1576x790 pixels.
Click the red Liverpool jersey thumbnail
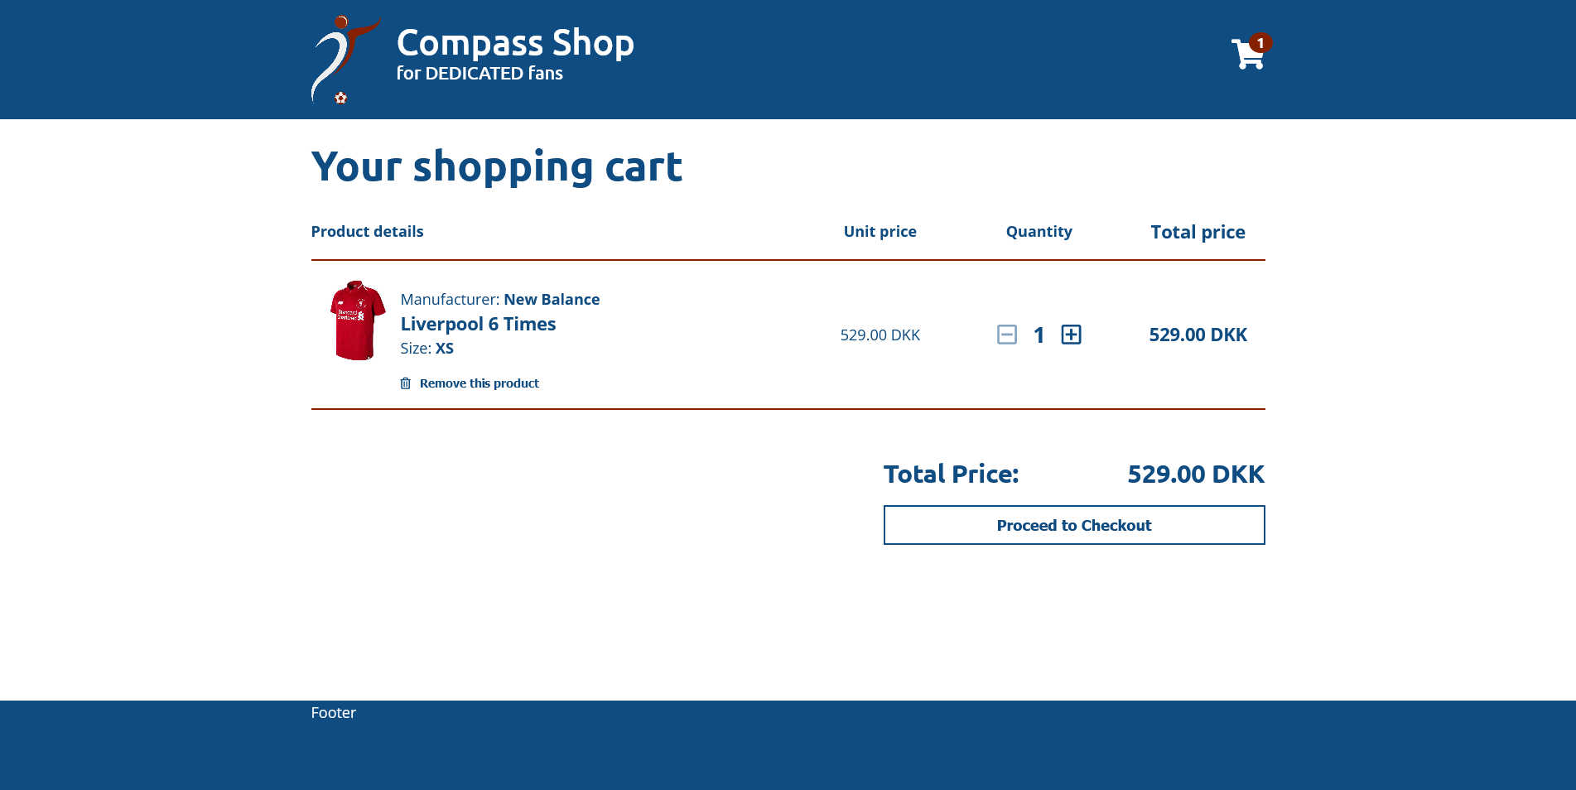tap(356, 320)
